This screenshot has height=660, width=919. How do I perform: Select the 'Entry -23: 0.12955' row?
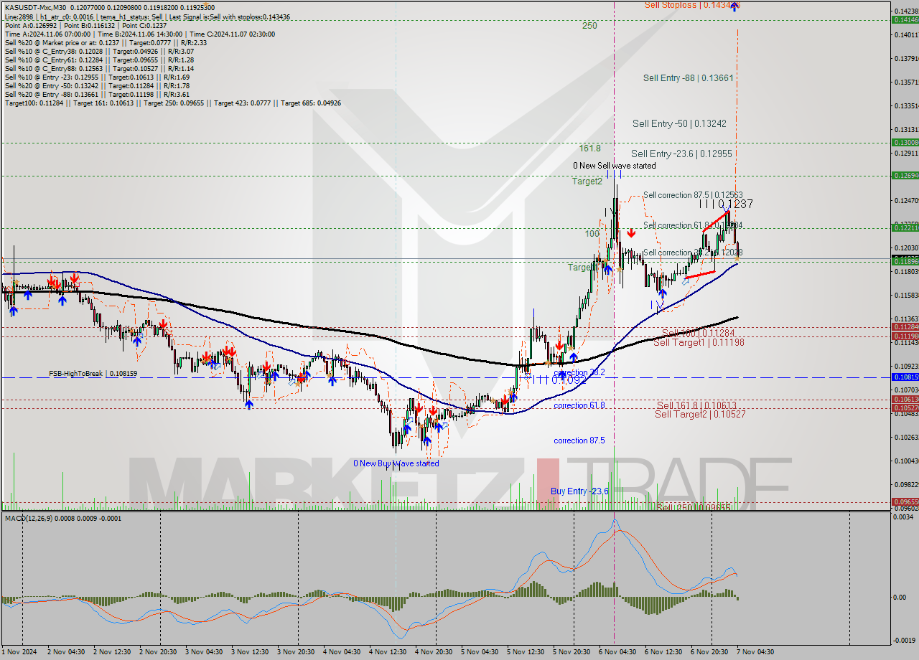click(97, 77)
